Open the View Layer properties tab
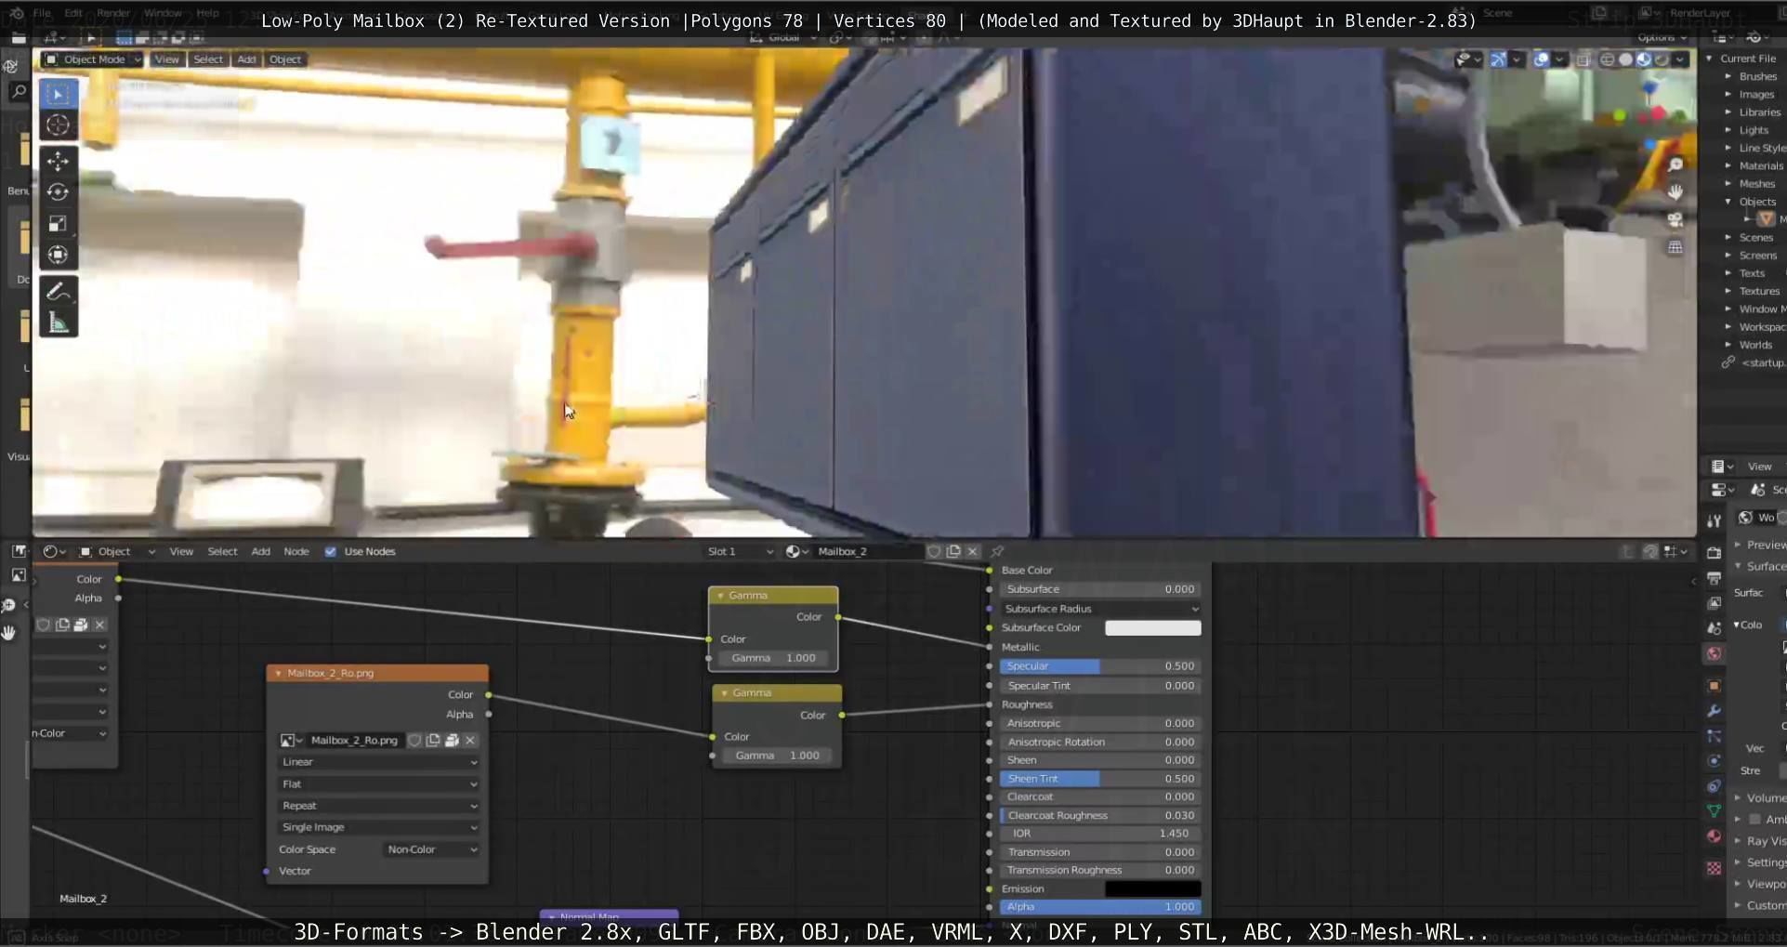The image size is (1787, 947). tap(1715, 603)
